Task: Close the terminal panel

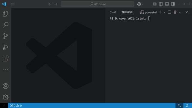Action: [x=187, y=12]
